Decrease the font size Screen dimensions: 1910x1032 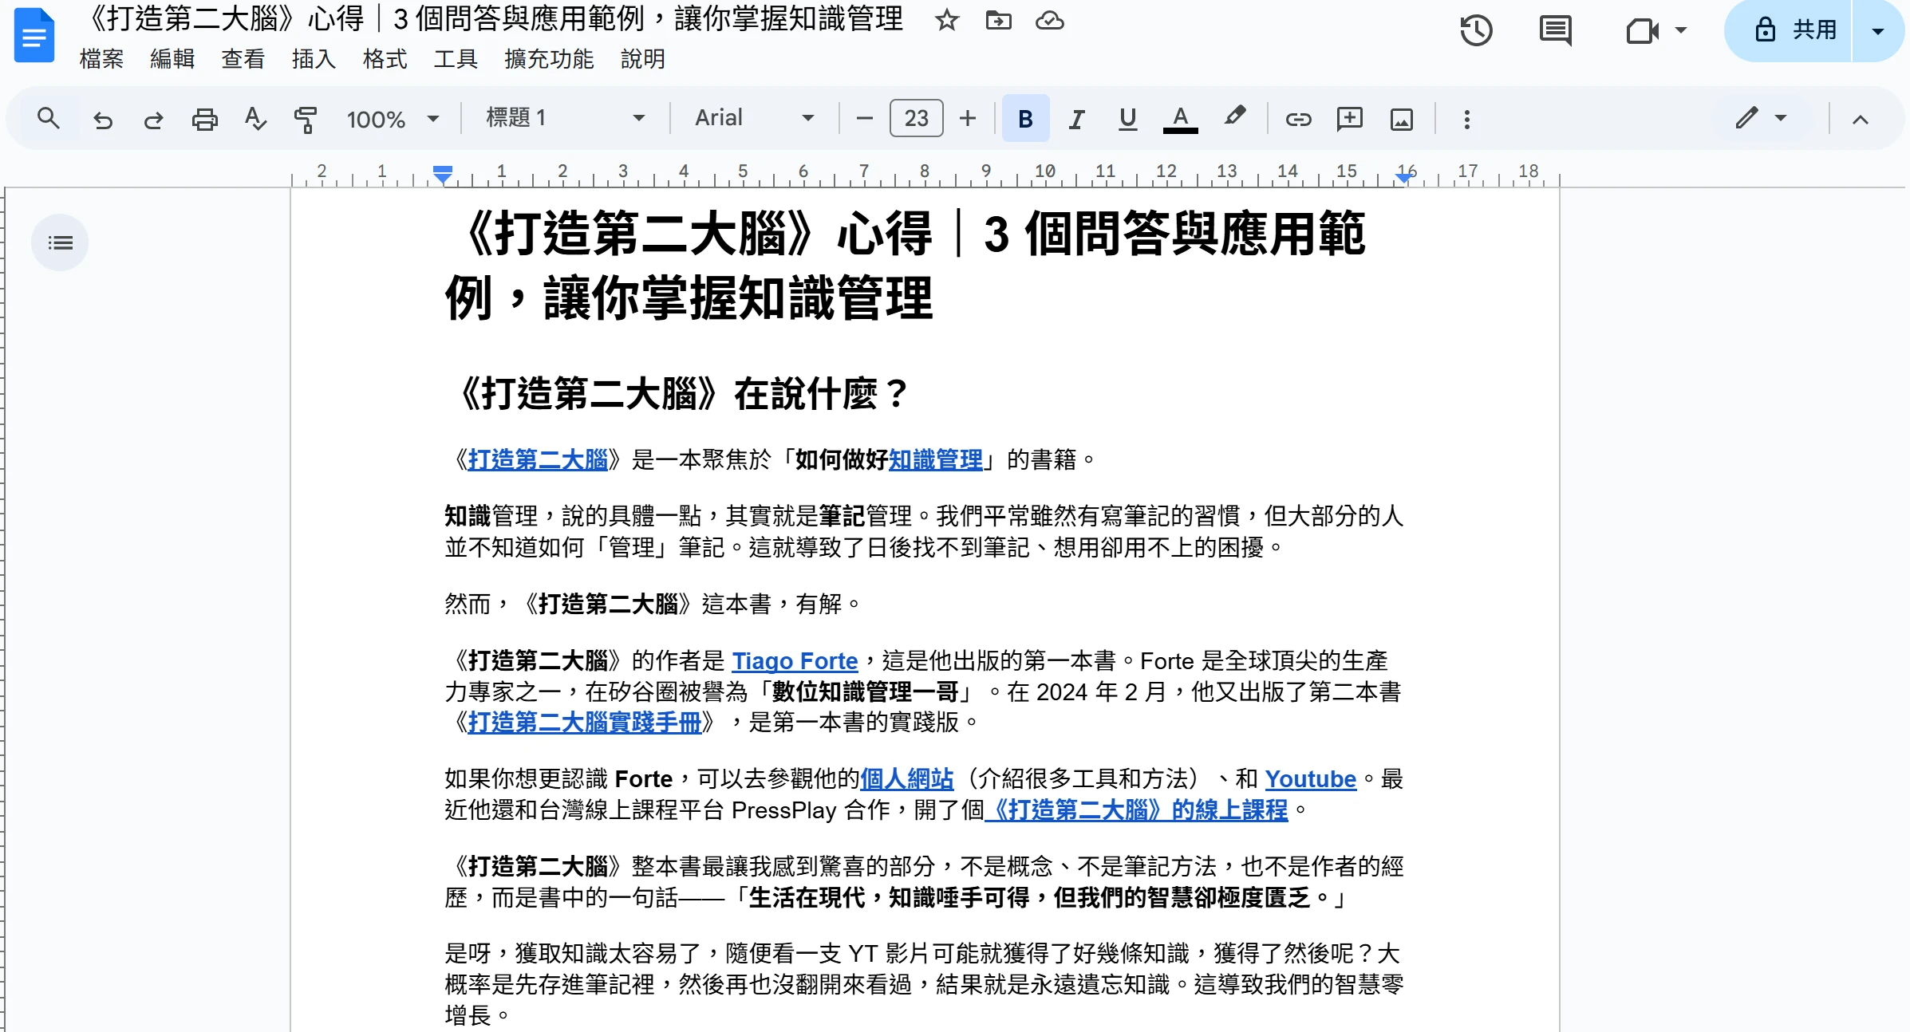[864, 119]
